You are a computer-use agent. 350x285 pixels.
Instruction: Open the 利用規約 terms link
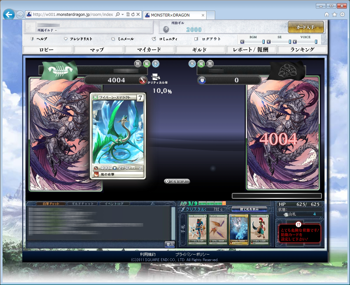coord(148,254)
